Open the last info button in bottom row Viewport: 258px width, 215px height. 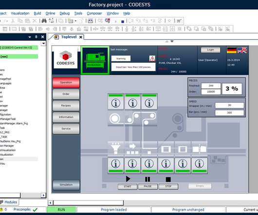pyautogui.click(x=199, y=165)
